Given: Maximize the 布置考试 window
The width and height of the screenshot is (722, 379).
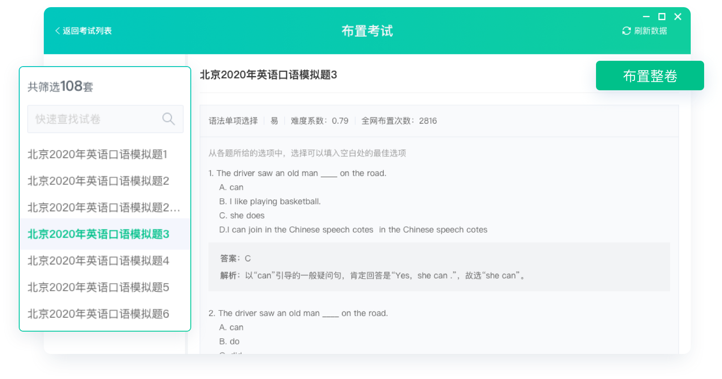Looking at the screenshot, I should click(662, 17).
